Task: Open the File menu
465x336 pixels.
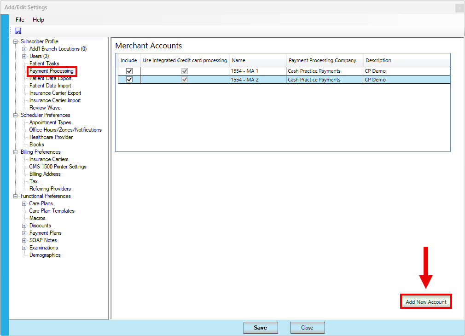Action: click(x=20, y=20)
